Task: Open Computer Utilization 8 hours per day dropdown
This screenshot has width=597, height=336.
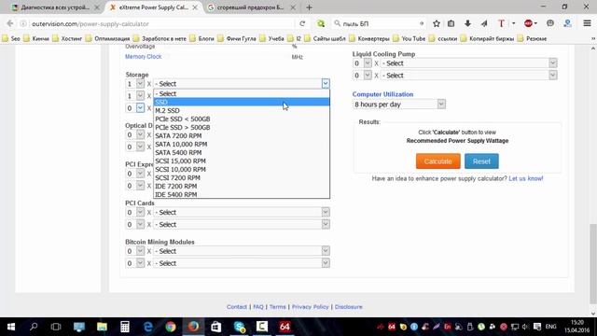Action: (x=398, y=105)
